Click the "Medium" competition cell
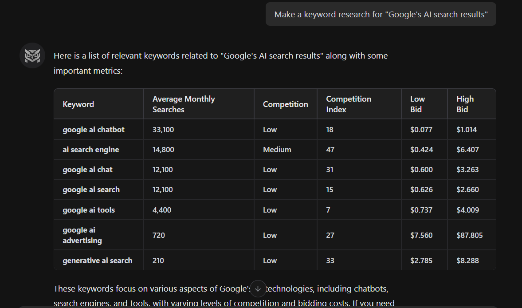The width and height of the screenshot is (522, 308). pos(277,150)
